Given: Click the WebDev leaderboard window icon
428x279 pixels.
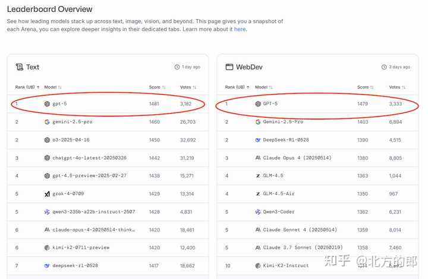Looking at the screenshot, I should pyautogui.click(x=229, y=67).
